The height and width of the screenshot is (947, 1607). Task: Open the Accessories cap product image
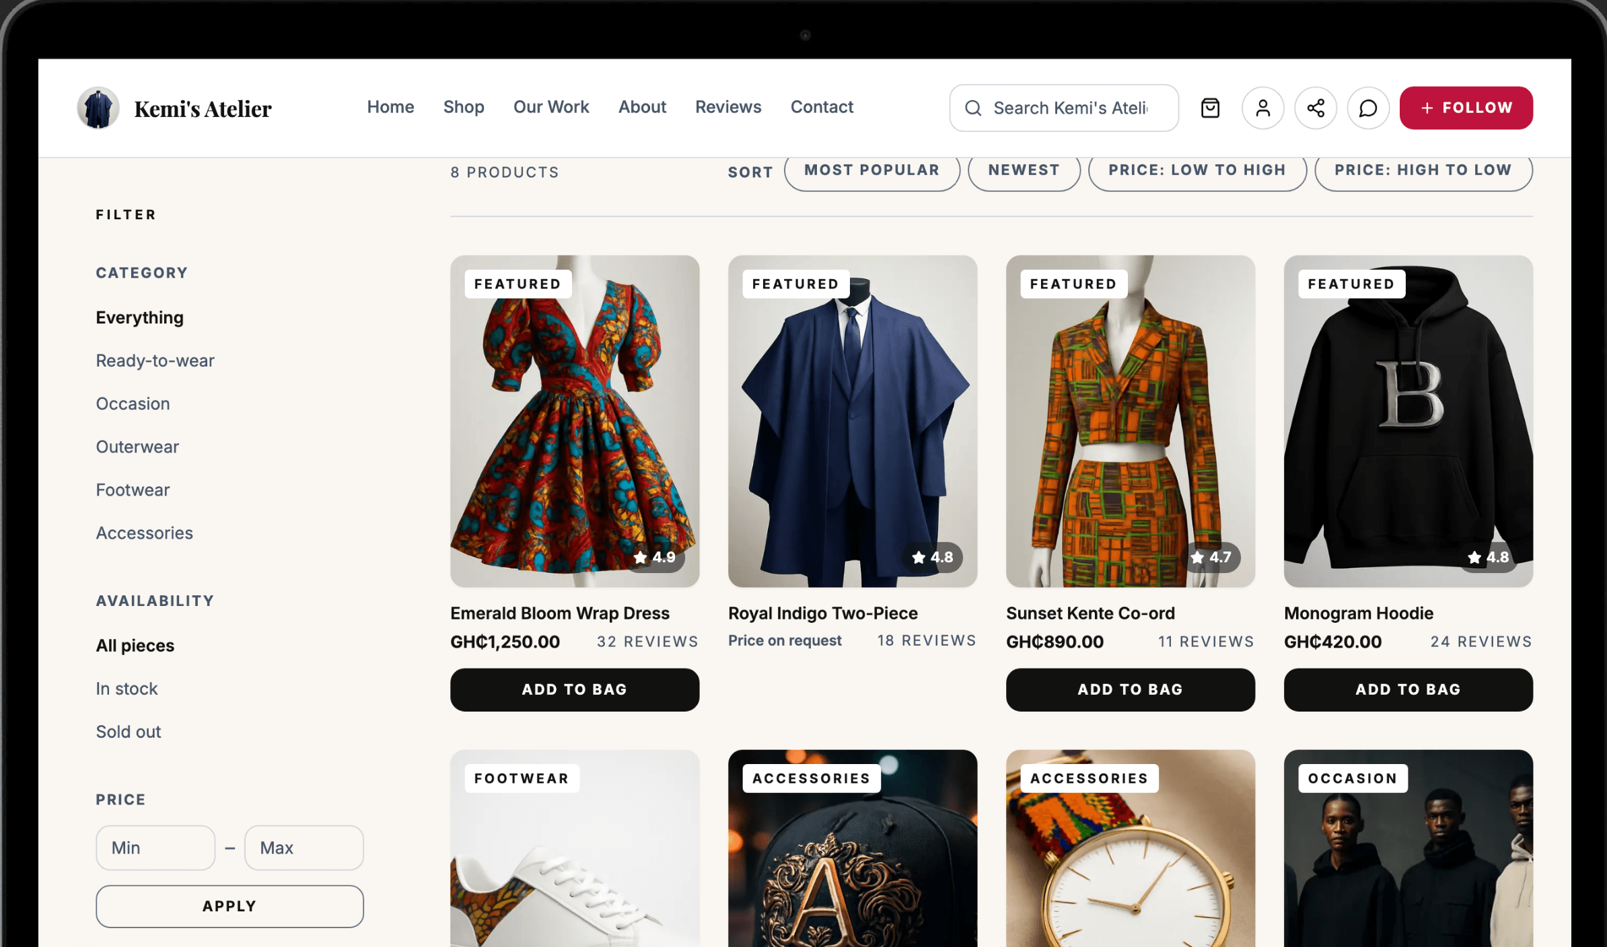pos(853,849)
